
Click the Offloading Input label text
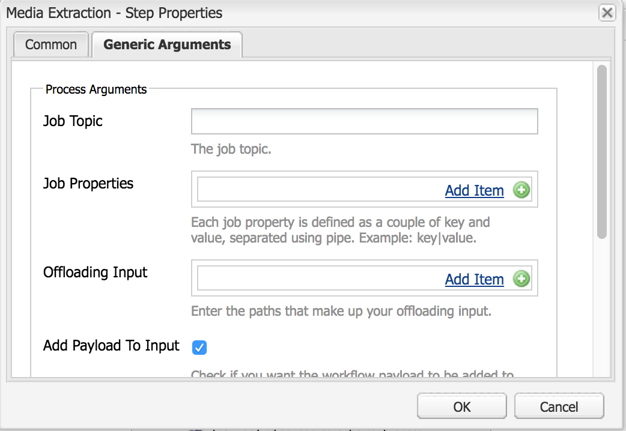95,272
